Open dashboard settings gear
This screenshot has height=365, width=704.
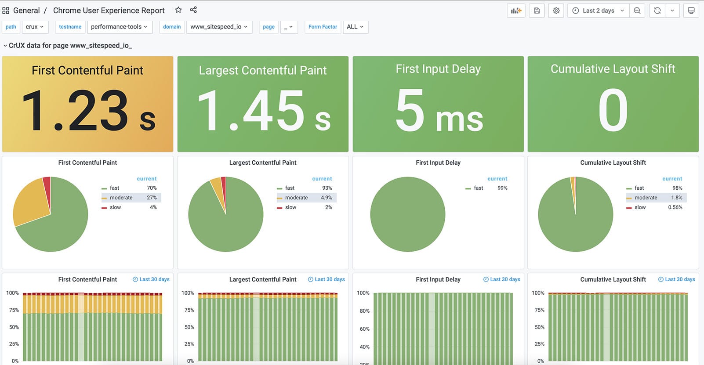[x=556, y=11]
